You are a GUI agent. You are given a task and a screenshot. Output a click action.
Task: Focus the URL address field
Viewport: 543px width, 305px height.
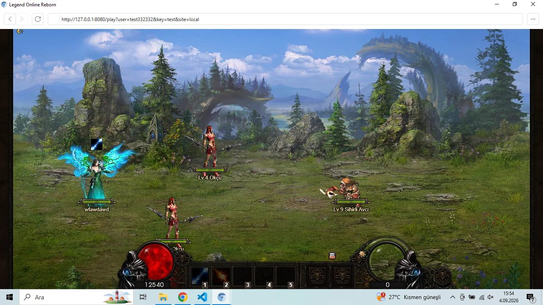(285, 19)
